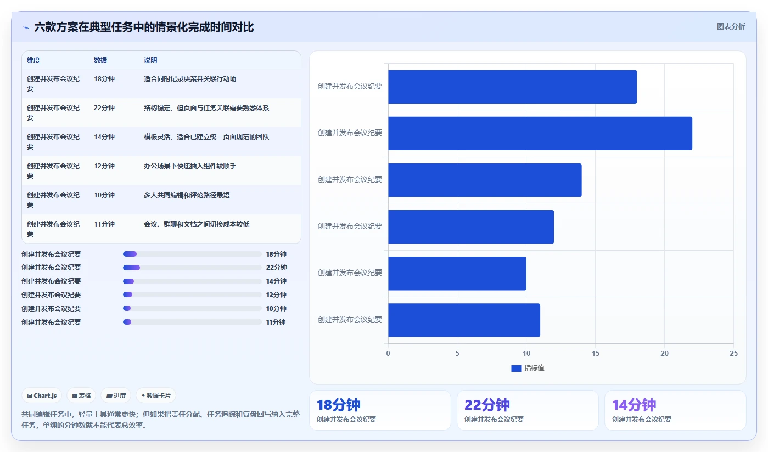Open the blue 18分钟 data card
The image size is (768, 452).
(380, 410)
